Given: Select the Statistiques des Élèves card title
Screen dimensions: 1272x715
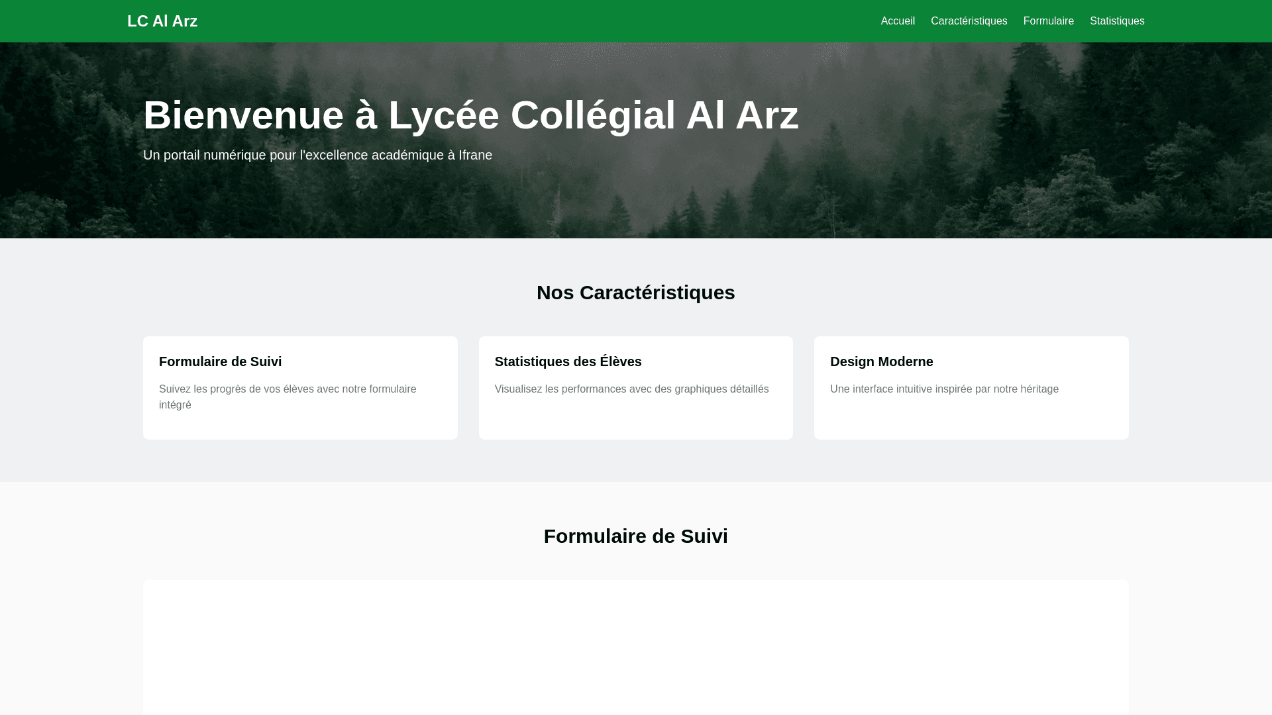Looking at the screenshot, I should (x=568, y=361).
